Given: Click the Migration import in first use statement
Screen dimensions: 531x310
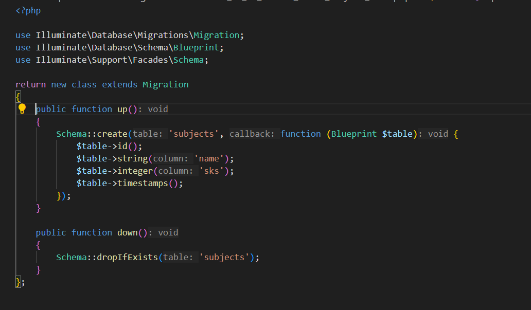Looking at the screenshot, I should pyautogui.click(x=216, y=35).
